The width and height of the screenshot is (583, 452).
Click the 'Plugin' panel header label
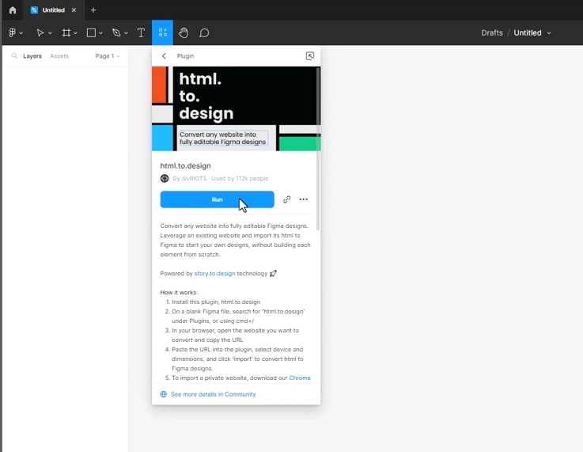coord(185,55)
